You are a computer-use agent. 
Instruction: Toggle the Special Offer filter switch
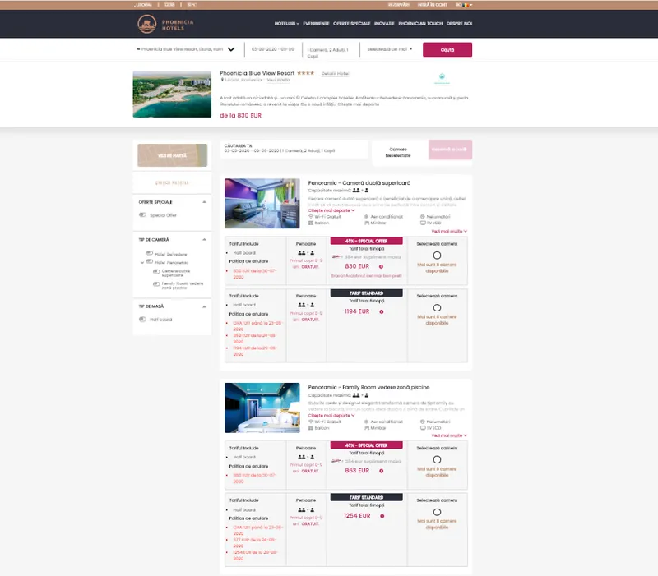coord(143,215)
